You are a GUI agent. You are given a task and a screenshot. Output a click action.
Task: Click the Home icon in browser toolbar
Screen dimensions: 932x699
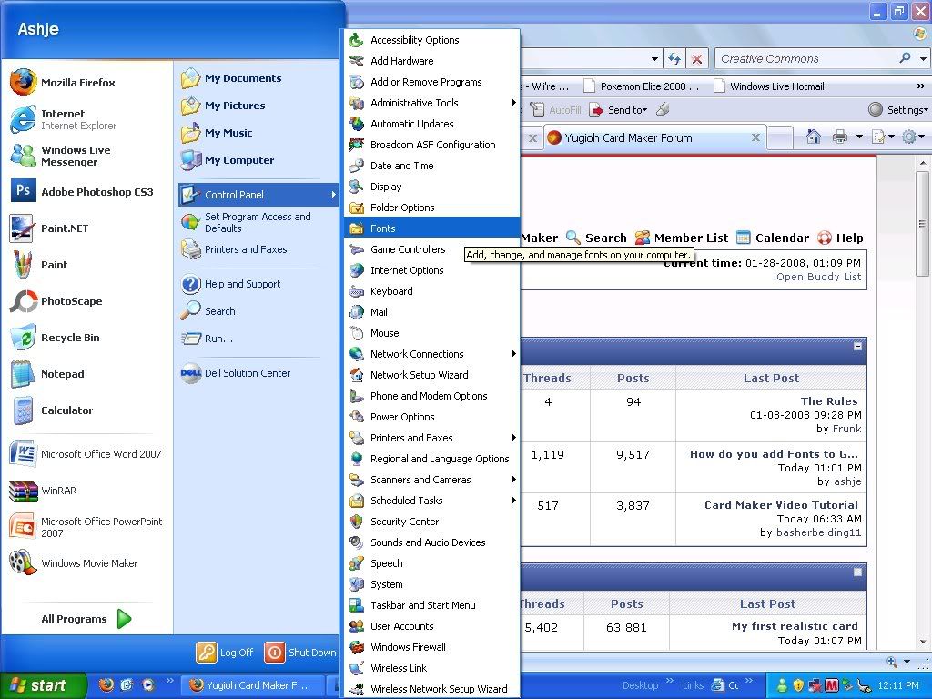click(x=813, y=137)
